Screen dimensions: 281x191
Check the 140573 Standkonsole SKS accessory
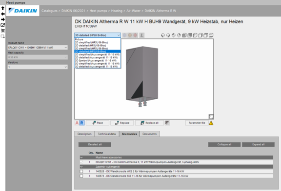click(81, 176)
